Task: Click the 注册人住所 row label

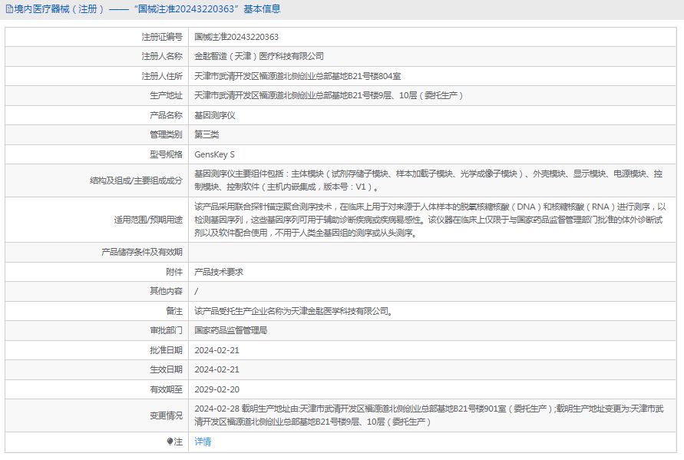Action: click(162, 76)
